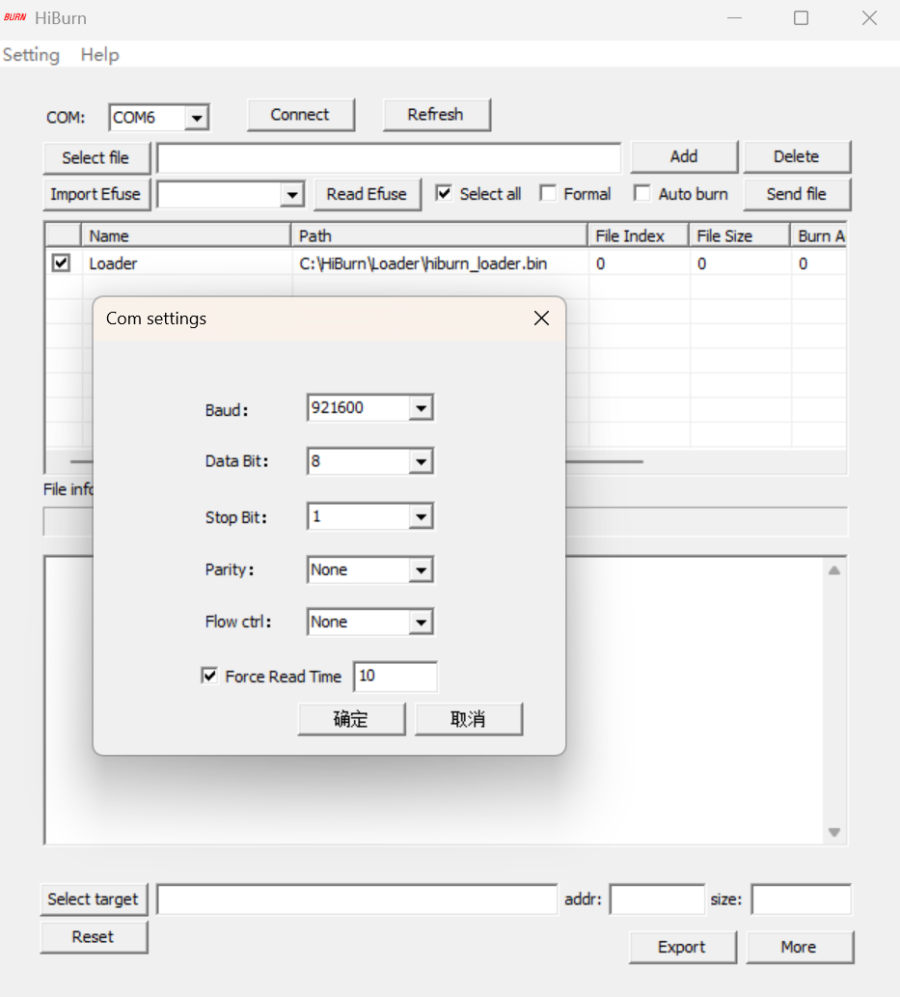Click the Export button
Viewport: 900px width, 997px height.
point(683,947)
